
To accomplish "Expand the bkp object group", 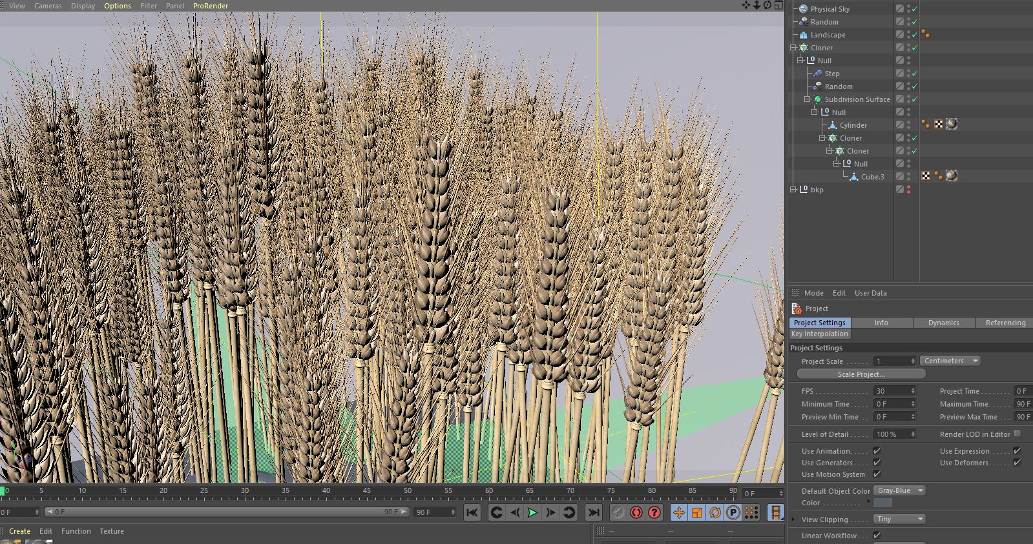I will point(793,190).
